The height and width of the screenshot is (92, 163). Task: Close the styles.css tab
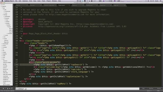(x=83, y=5)
